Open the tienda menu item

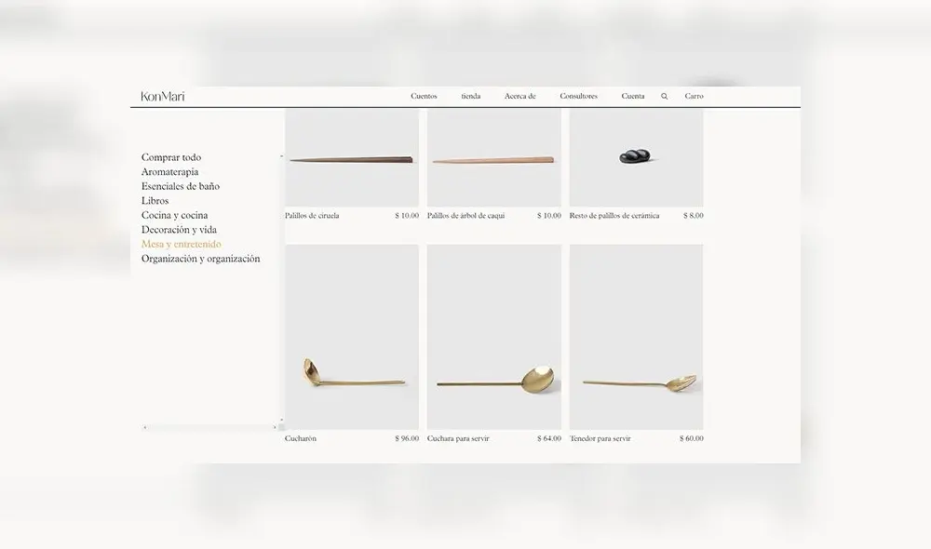click(x=471, y=97)
